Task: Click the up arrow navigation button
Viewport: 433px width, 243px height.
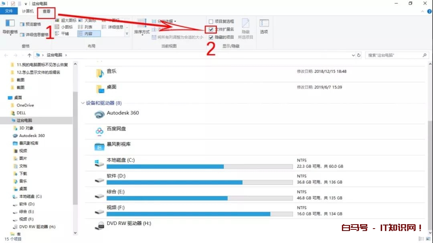Action: 29,55
